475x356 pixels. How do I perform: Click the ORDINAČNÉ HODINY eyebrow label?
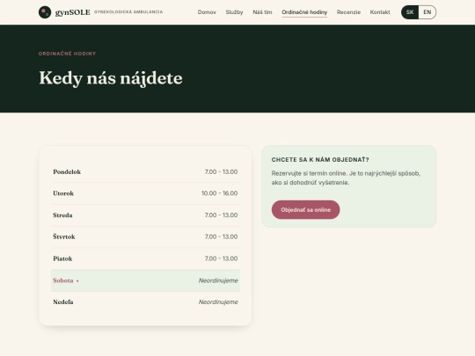click(67, 54)
